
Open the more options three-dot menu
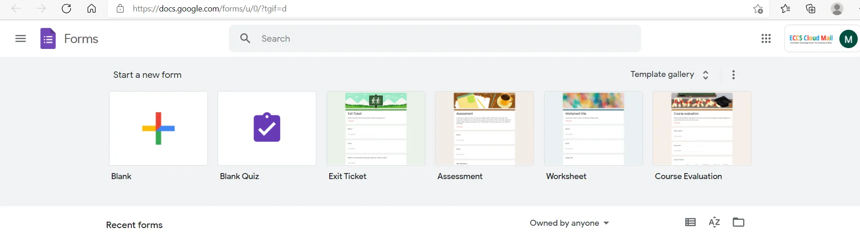734,75
